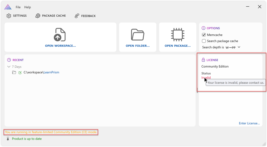Click the Package Cache gear icon
The width and height of the screenshot is (267, 147).
(x=38, y=16)
